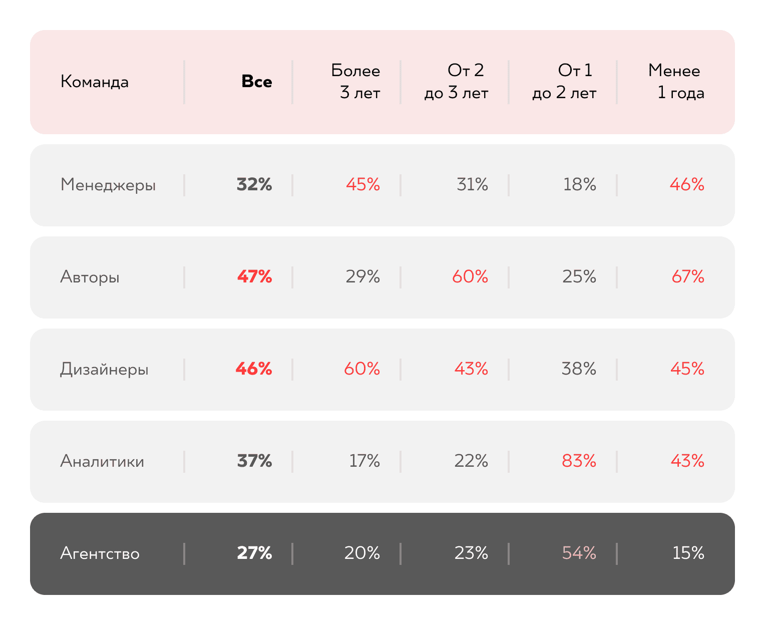
Task: Click the 83% value in Аналитики row
Action: pos(579,461)
